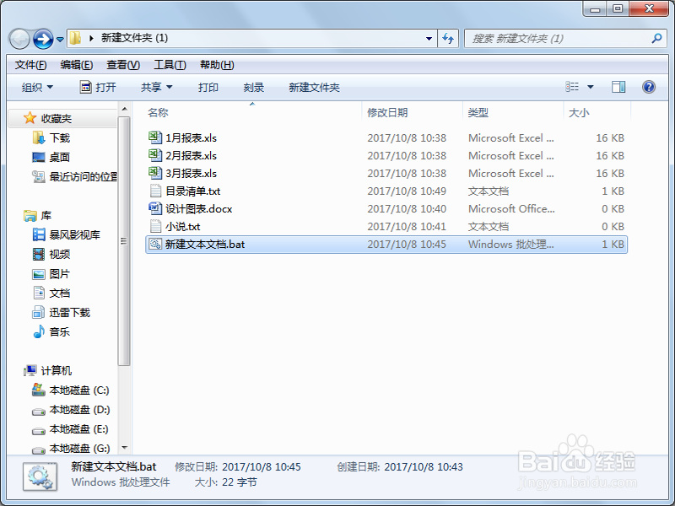Click the 修改日期 value in details pane
Image resolution: width=675 pixels, height=506 pixels.
point(262,467)
